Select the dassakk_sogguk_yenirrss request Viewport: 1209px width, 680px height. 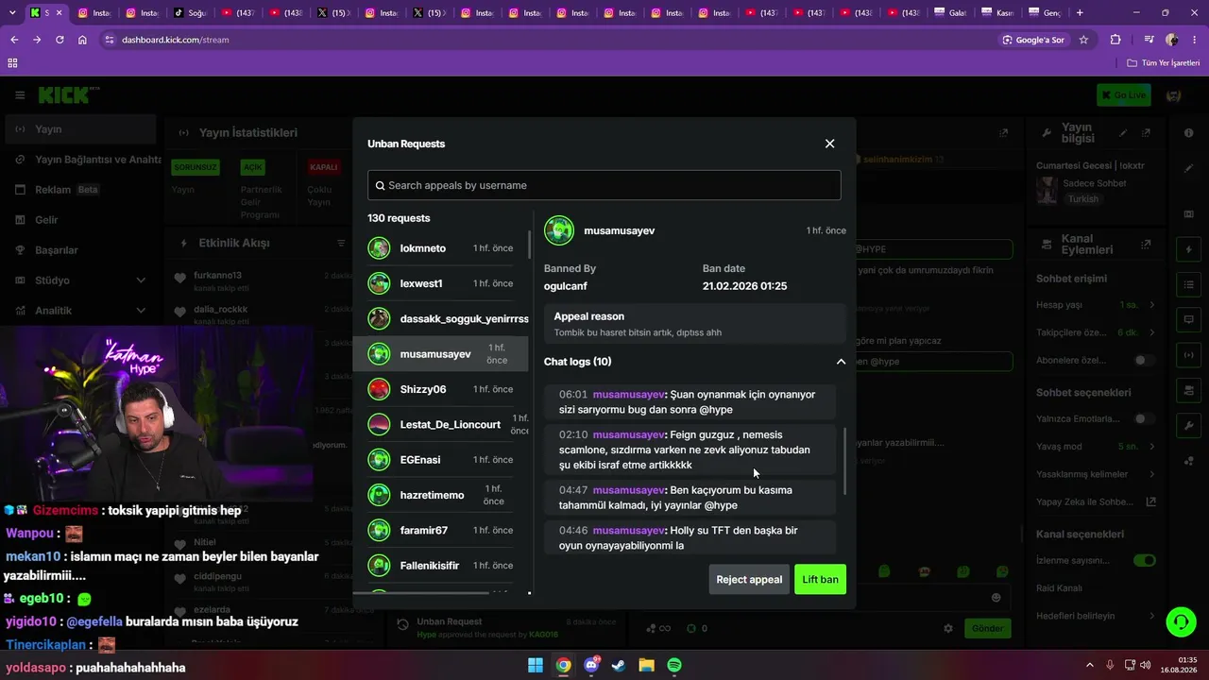(441, 319)
